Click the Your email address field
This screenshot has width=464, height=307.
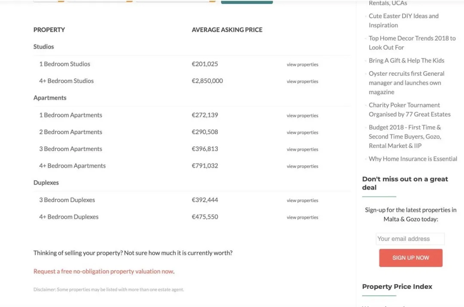[410, 239]
